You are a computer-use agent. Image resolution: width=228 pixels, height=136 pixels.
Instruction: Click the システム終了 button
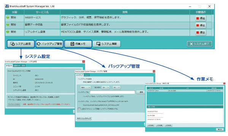199,44
